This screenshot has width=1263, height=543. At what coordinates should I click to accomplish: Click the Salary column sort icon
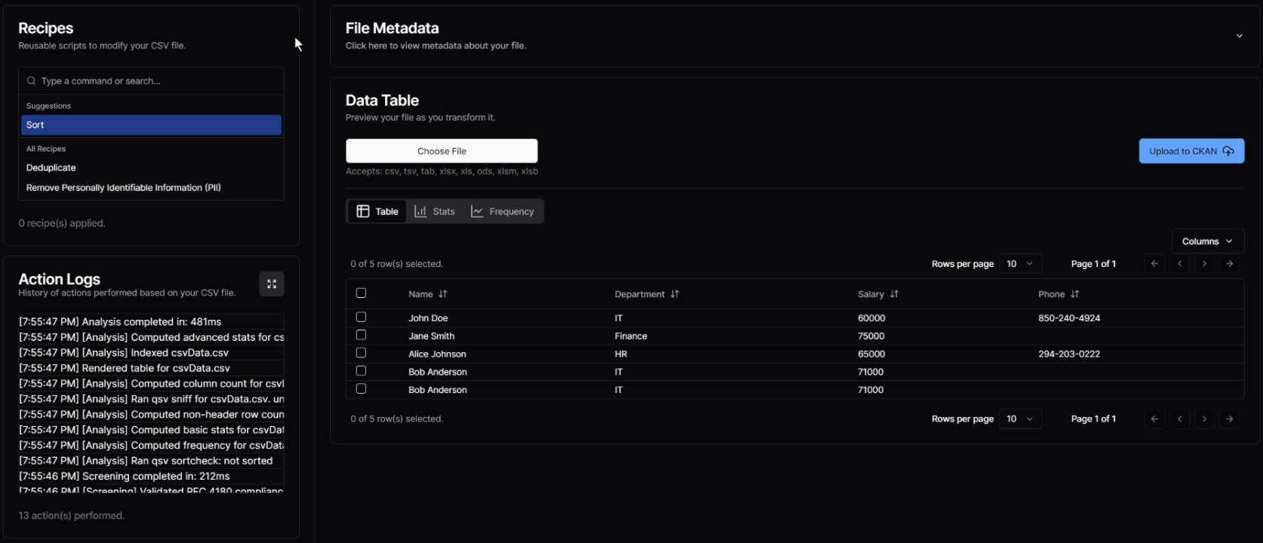894,294
